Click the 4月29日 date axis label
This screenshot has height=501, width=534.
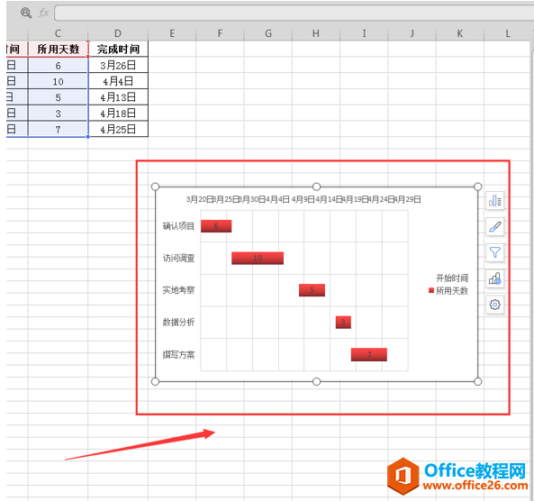407,199
